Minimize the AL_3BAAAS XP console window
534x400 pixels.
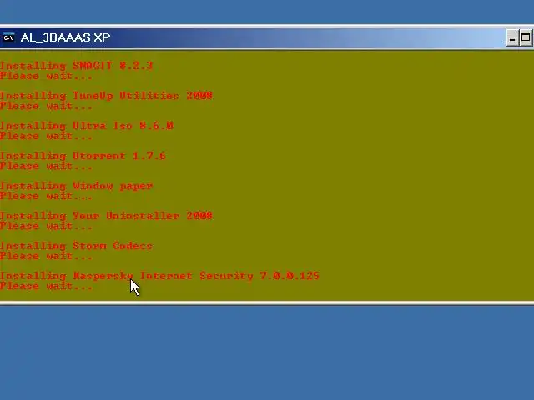511,37
